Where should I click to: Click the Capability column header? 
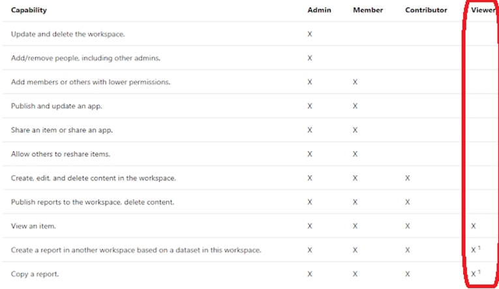29,10
